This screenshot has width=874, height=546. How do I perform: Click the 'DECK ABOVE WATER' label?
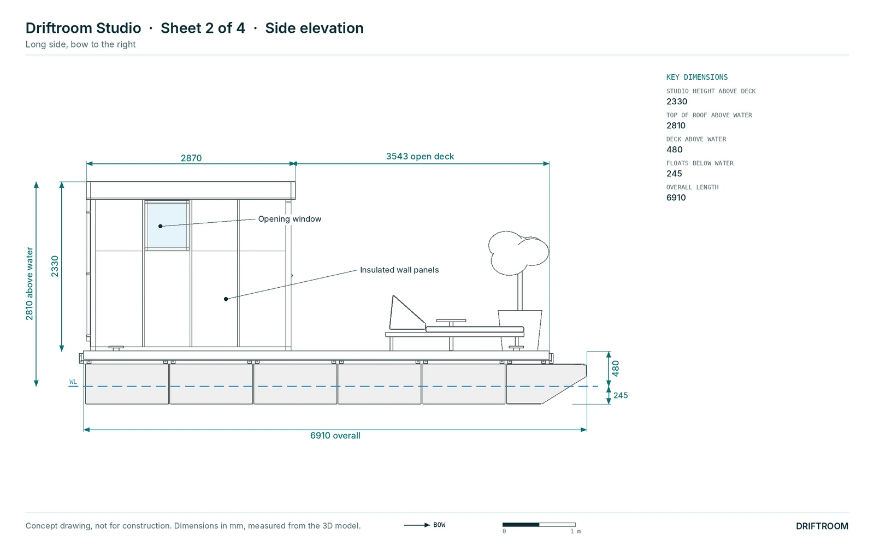[696, 139]
